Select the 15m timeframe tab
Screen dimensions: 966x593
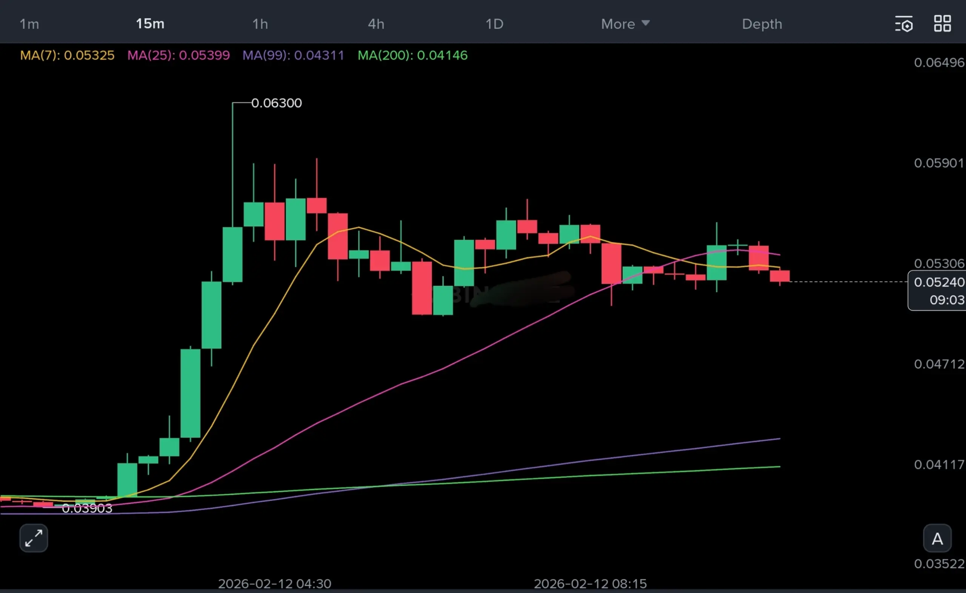point(150,24)
